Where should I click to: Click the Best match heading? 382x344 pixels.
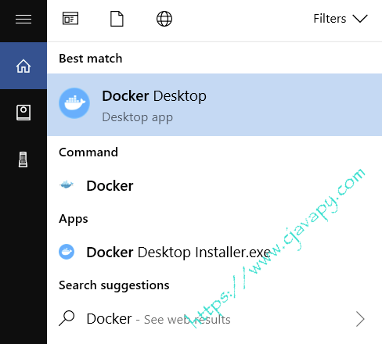coord(91,59)
